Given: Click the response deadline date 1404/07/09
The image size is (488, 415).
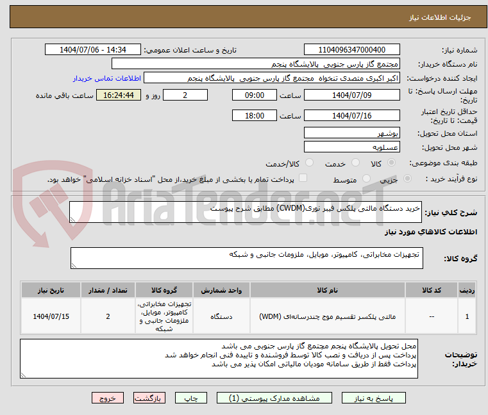Looking at the screenshot, I should tap(351, 95).
